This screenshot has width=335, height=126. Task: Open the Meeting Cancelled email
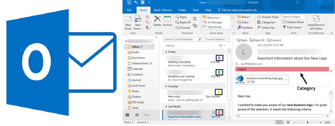coord(194,61)
